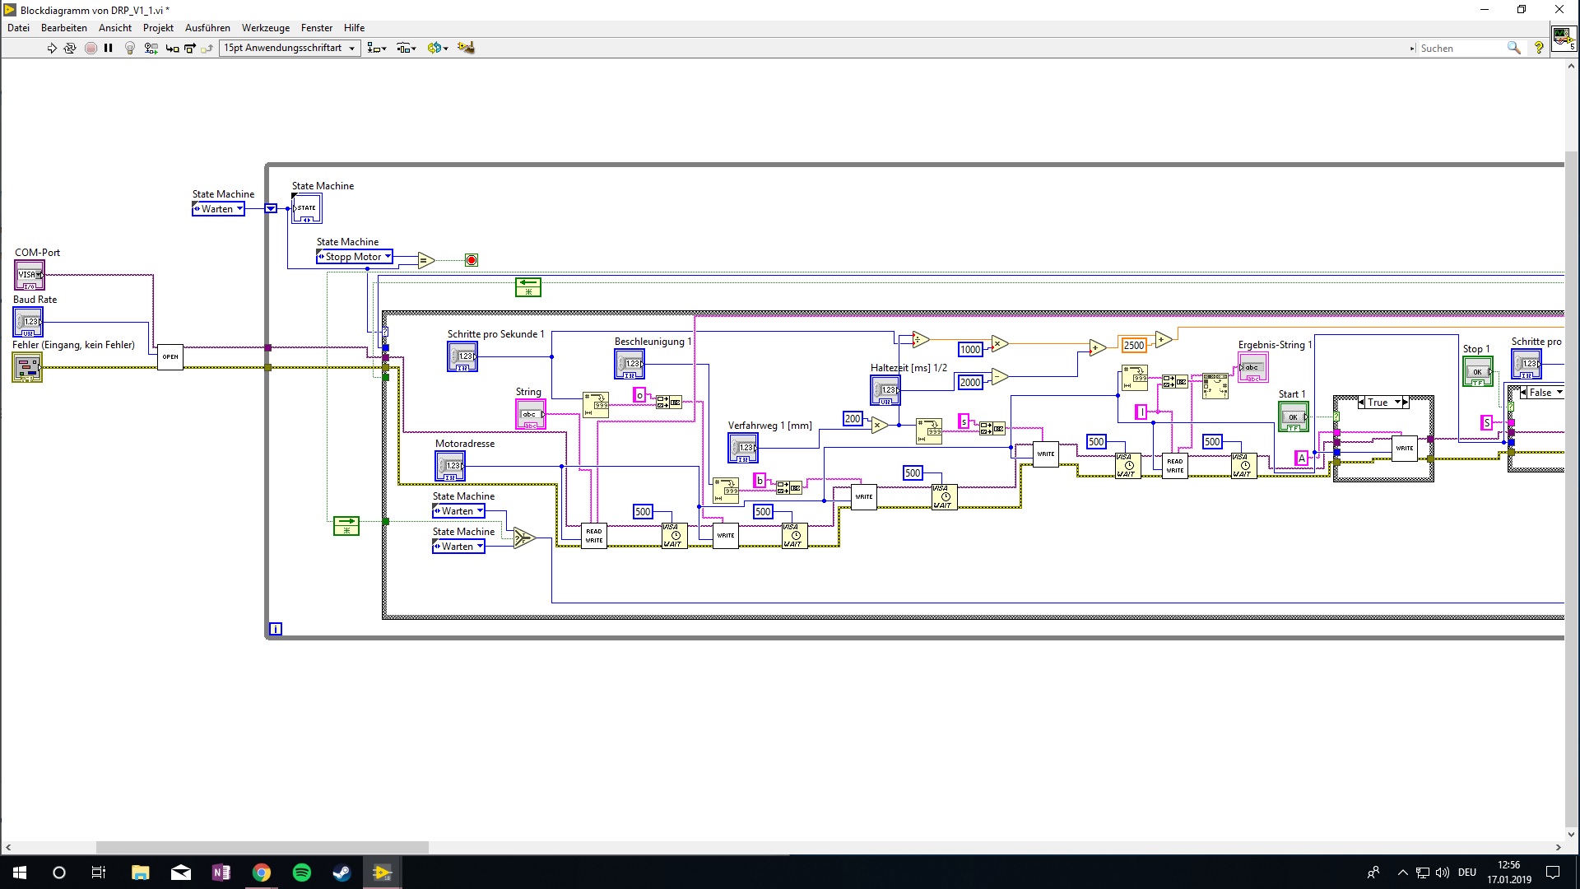1580x889 pixels.
Task: Click the Retain Wire Values icon
Action: click(151, 49)
